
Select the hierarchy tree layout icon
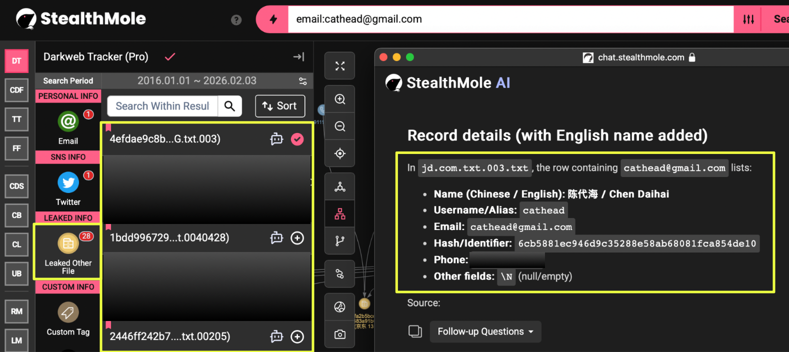340,214
